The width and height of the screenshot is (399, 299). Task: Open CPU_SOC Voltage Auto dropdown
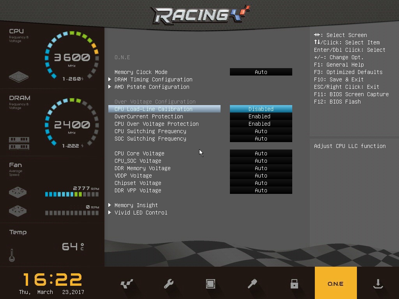click(x=261, y=161)
